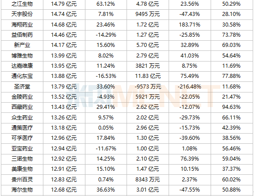The width and height of the screenshot is (254, 196).
Task: Click 美康生物 gross margin 37.37%
Action: pyautogui.click(x=231, y=169)
